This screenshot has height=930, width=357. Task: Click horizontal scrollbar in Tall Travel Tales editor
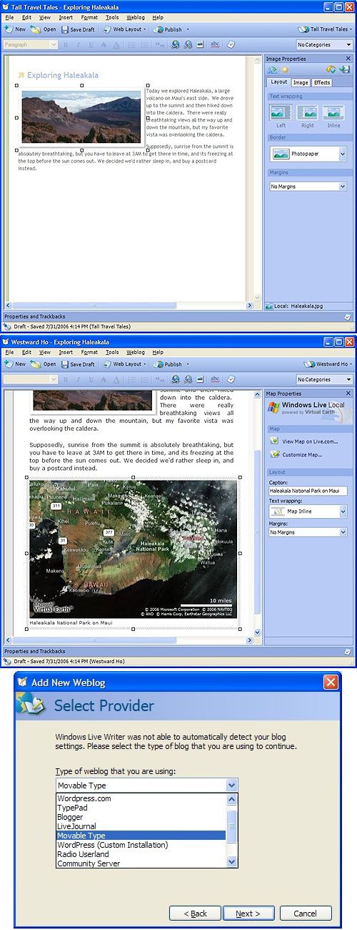click(x=129, y=305)
